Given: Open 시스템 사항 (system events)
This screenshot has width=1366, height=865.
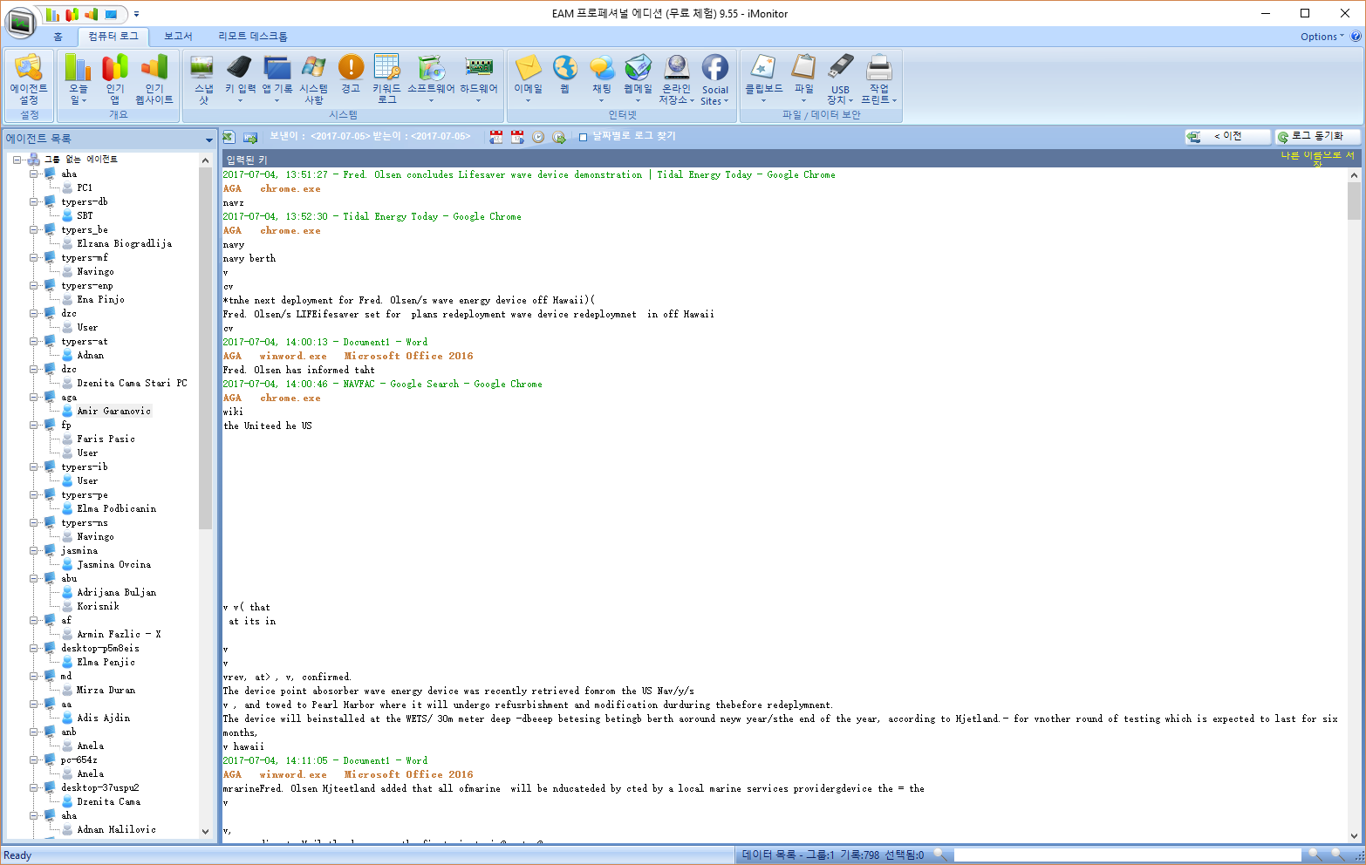Looking at the screenshot, I should [x=314, y=80].
